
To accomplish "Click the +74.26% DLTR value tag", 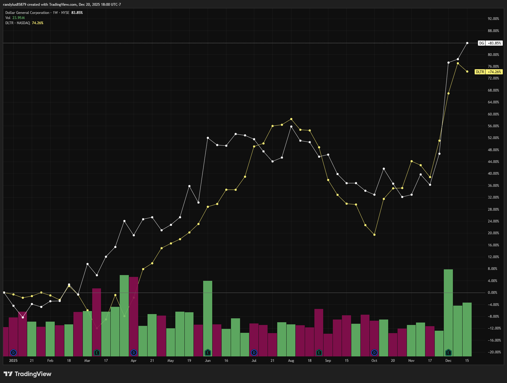I will (x=494, y=72).
